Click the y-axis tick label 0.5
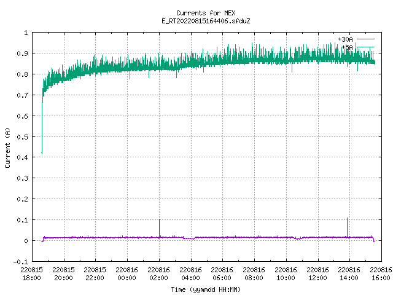Screen dimensions: 393x295 pyautogui.click(x=22, y=136)
